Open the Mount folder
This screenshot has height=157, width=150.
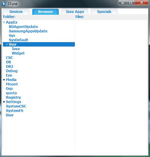pos(12,84)
